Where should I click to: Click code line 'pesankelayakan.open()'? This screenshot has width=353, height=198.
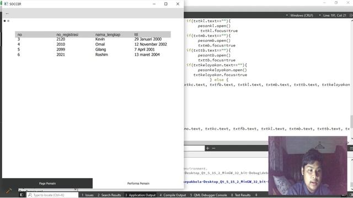pyautogui.click(x=222, y=70)
